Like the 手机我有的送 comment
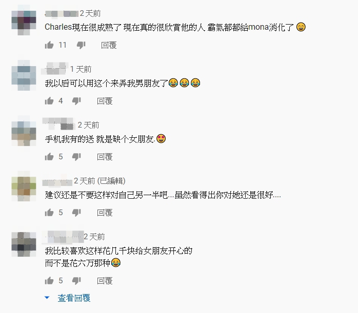 pyautogui.click(x=49, y=157)
